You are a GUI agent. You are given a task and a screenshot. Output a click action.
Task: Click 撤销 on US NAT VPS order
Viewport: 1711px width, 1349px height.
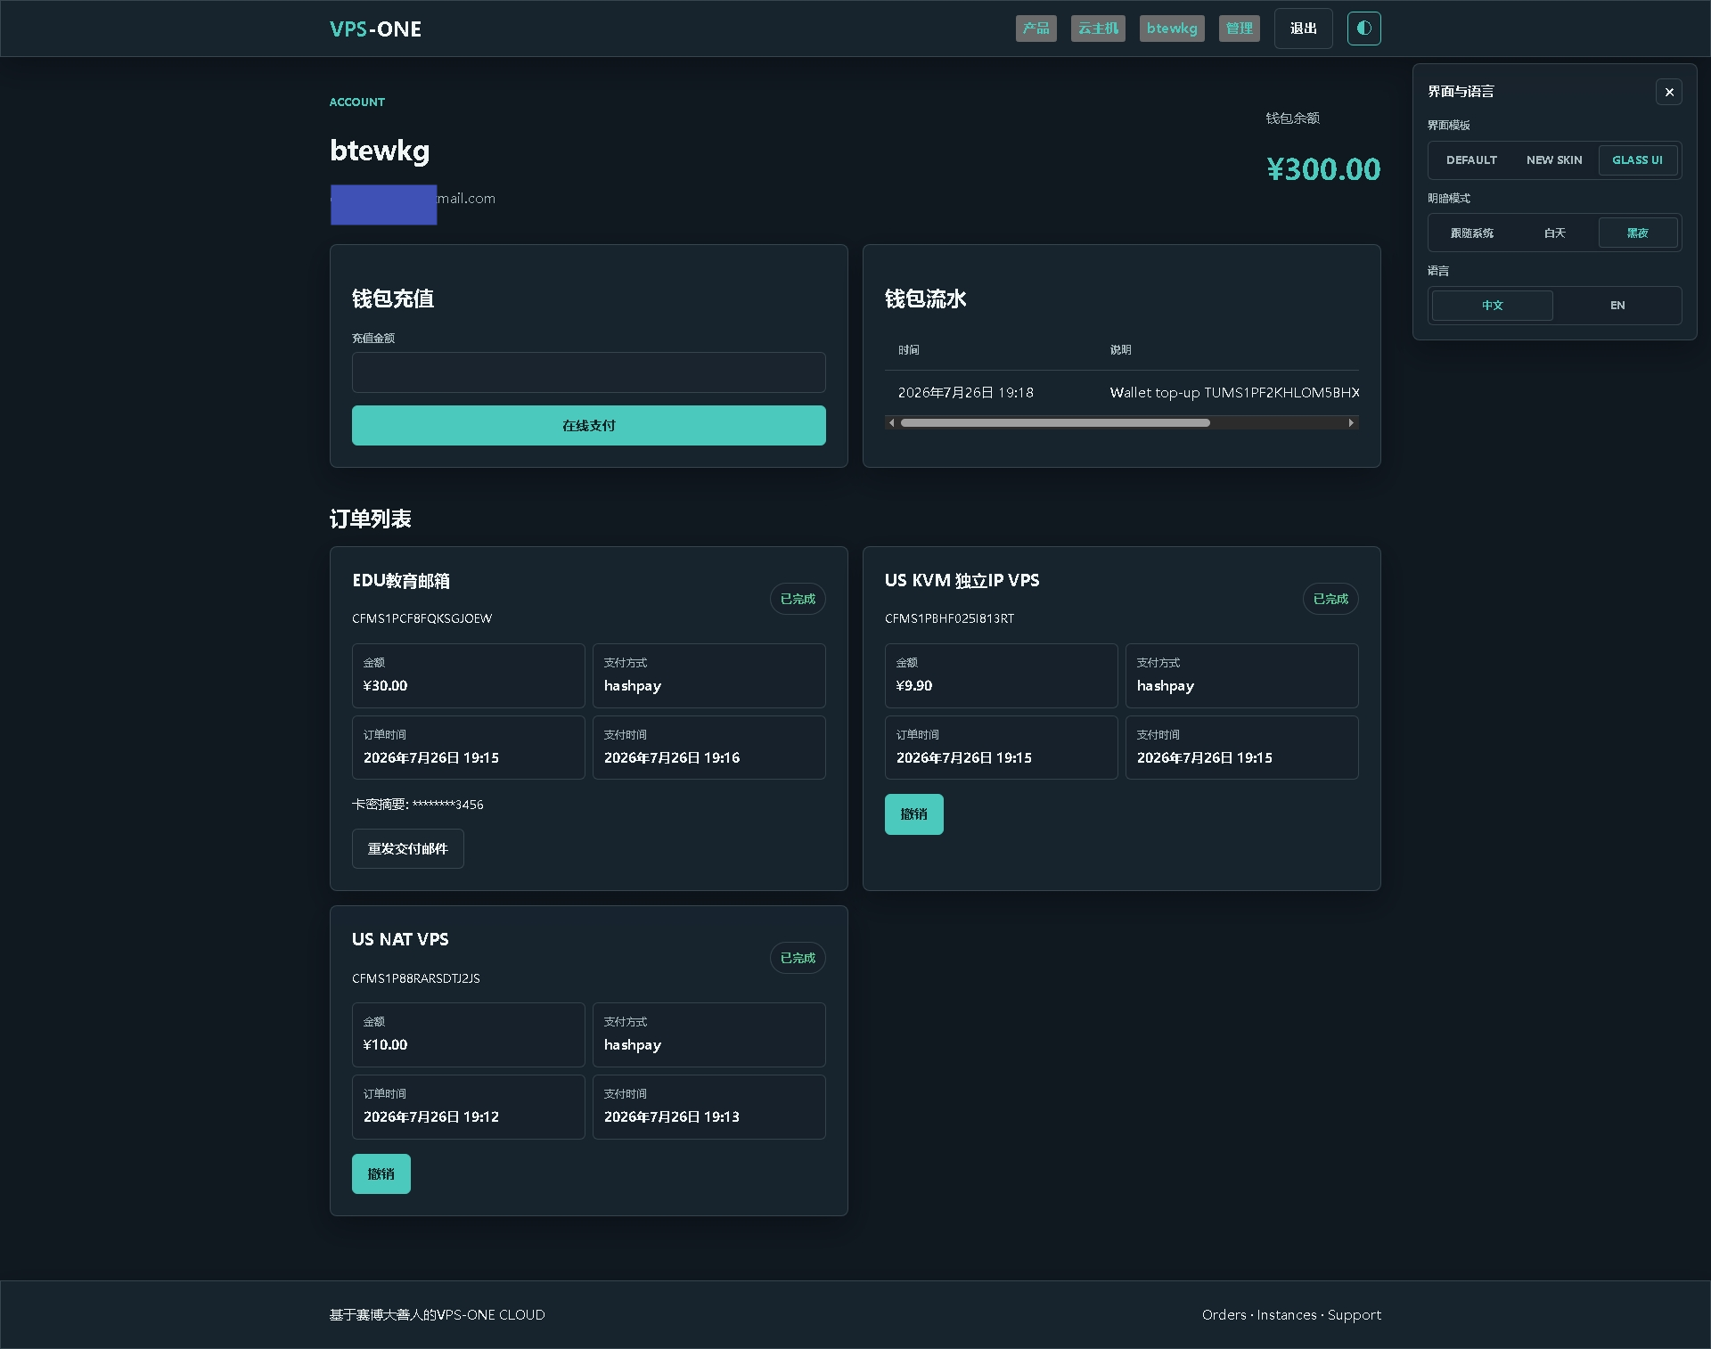click(x=381, y=1174)
